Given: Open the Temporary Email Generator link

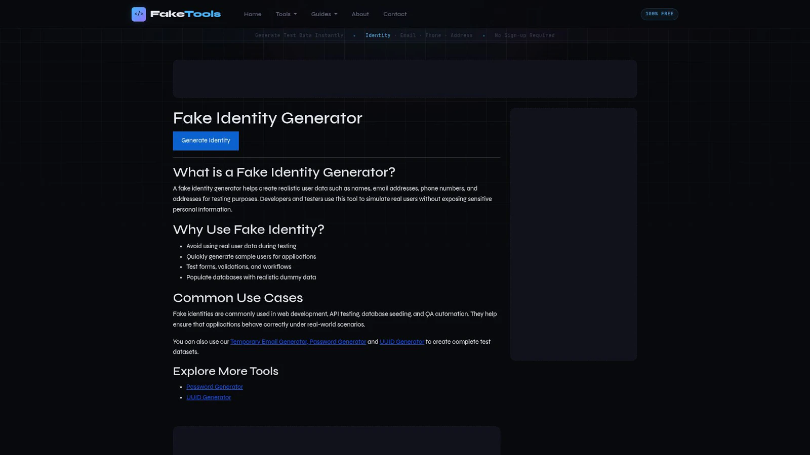Looking at the screenshot, I should click(x=269, y=342).
